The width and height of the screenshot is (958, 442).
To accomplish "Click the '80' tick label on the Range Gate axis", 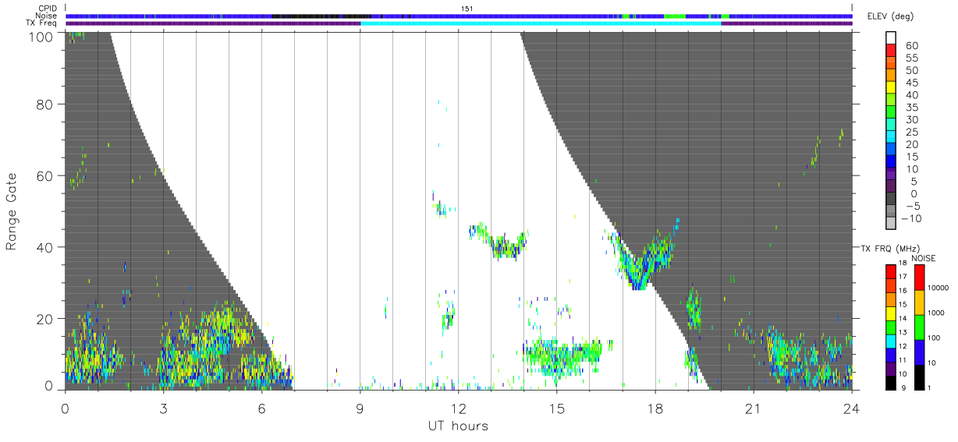I will coord(45,104).
